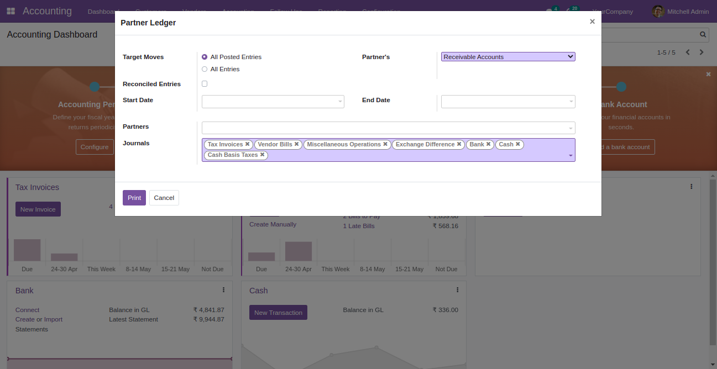
Task: Remove Miscellaneous Operations tag from journals
Action: tap(385, 144)
